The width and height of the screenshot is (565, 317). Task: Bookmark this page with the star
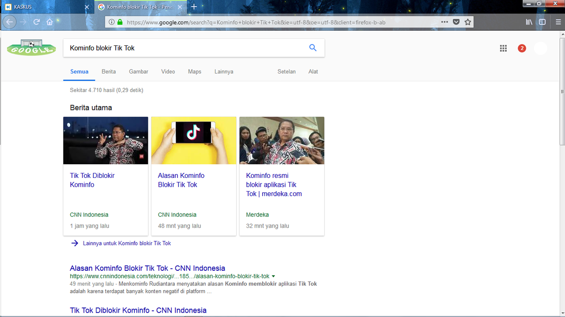468,22
